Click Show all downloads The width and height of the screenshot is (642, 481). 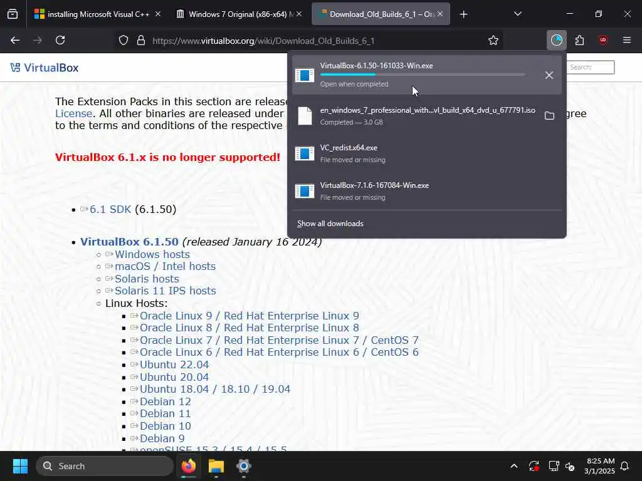point(330,224)
